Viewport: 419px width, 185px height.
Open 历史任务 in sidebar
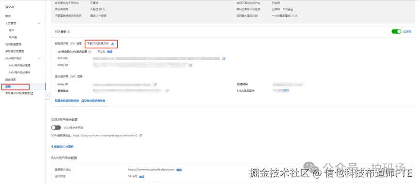pyautogui.click(x=11, y=79)
